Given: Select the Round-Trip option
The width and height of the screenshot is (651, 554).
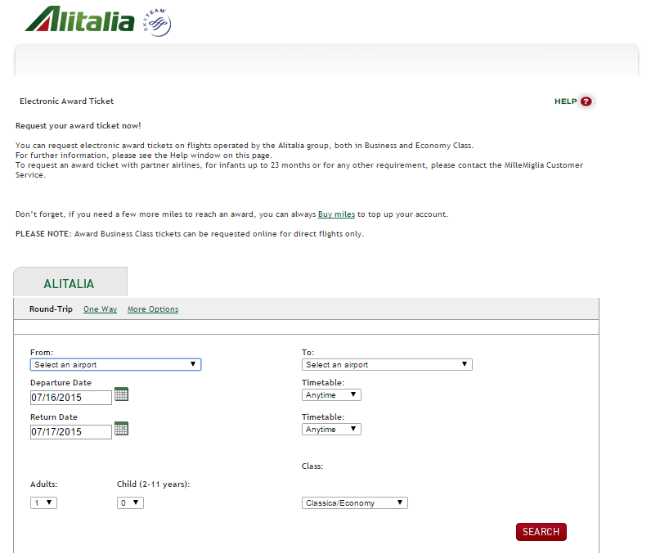Looking at the screenshot, I should [x=51, y=309].
